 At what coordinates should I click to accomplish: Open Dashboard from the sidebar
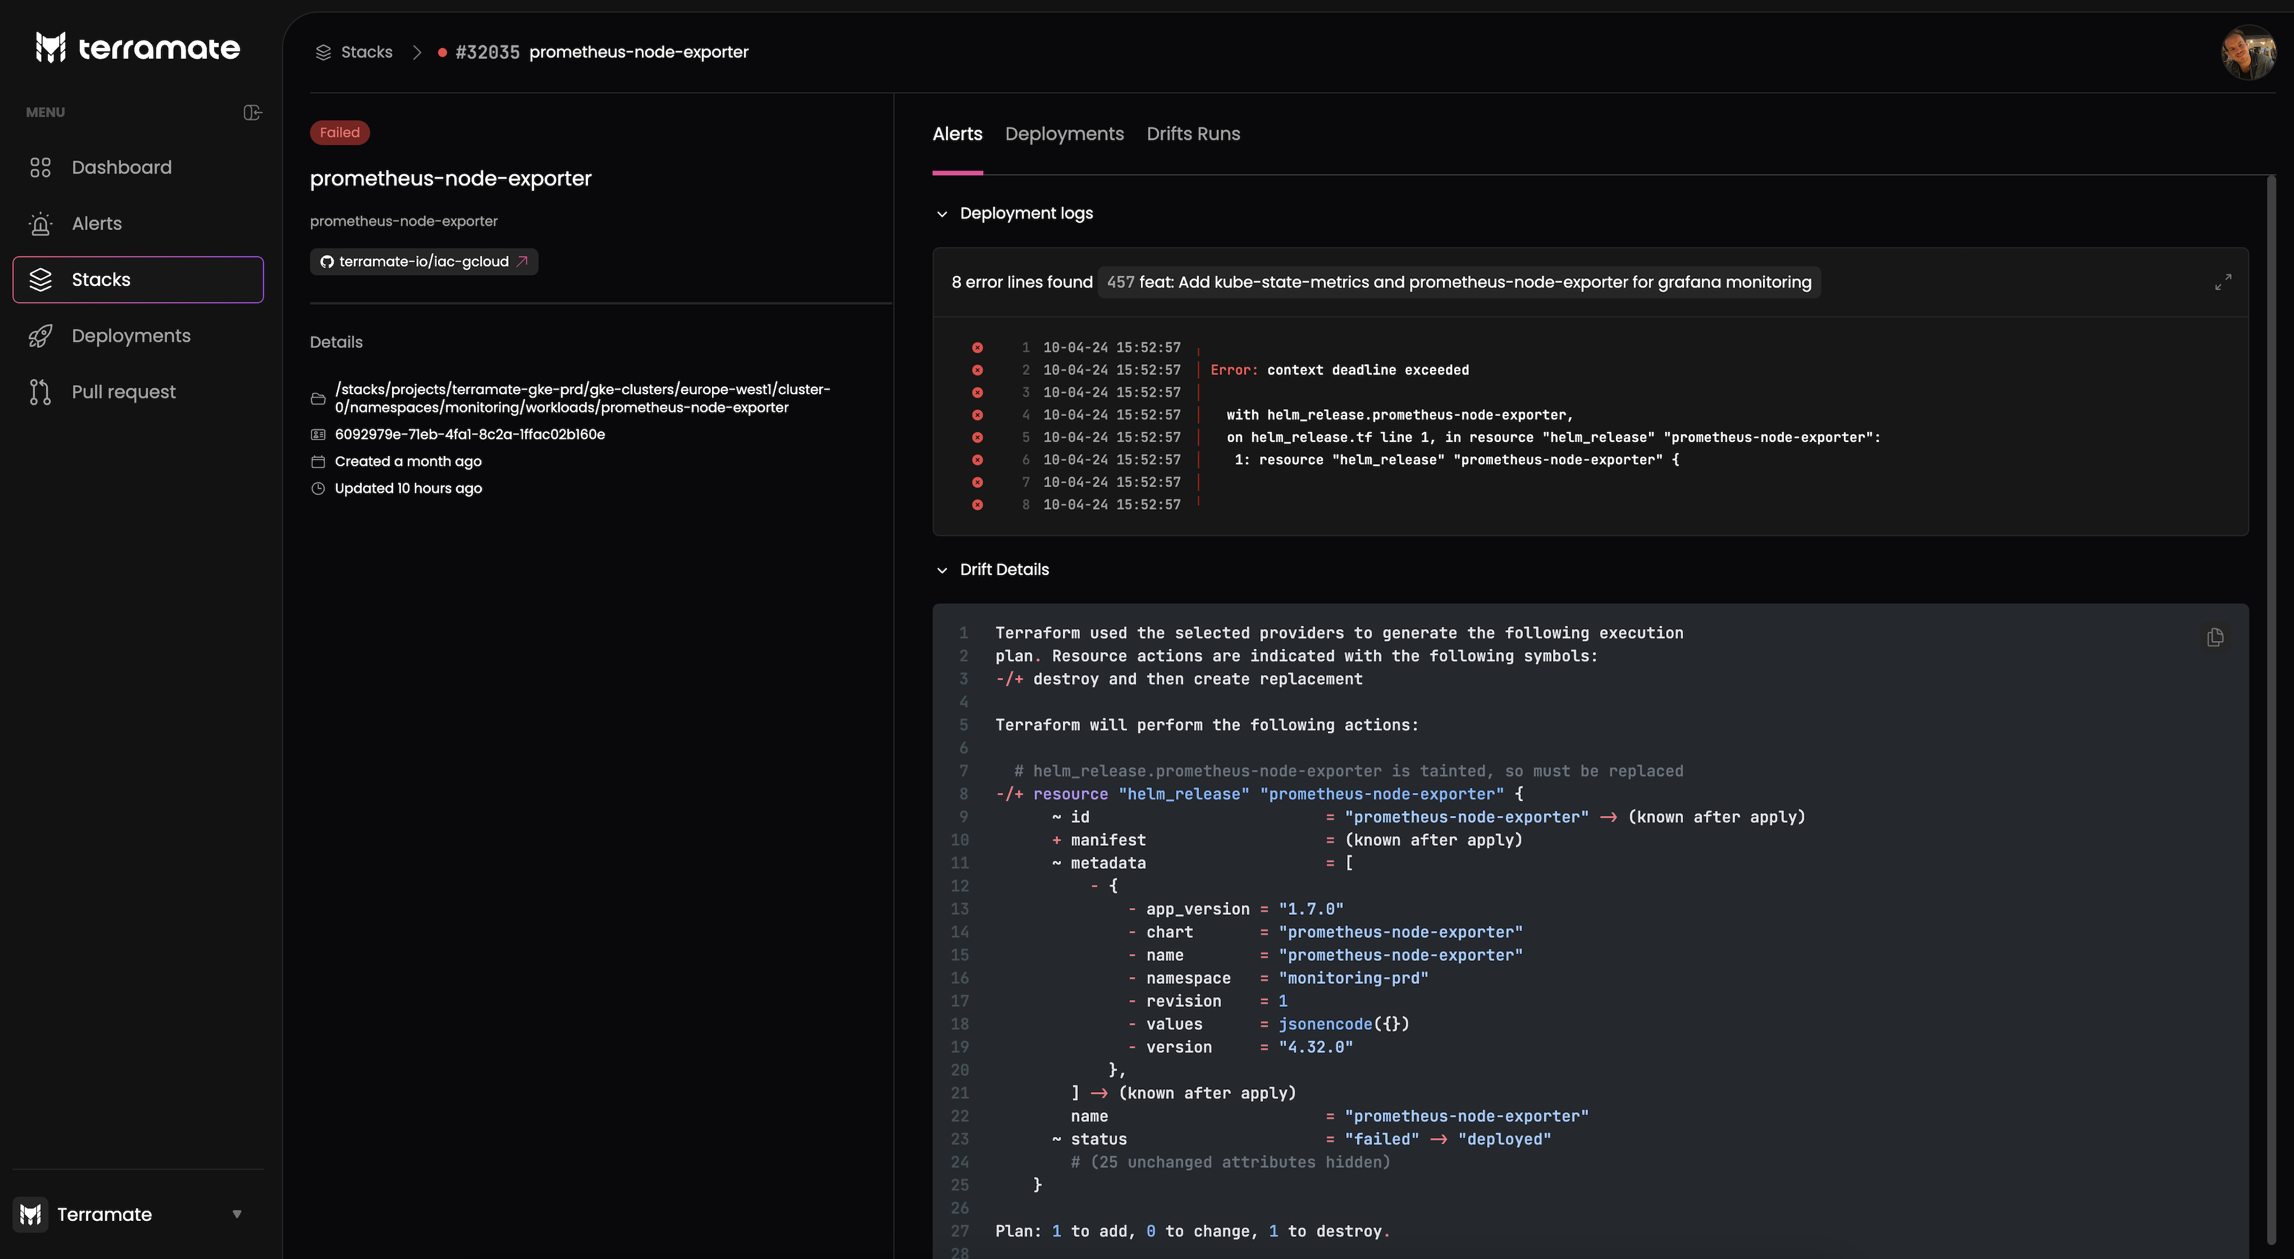[121, 168]
